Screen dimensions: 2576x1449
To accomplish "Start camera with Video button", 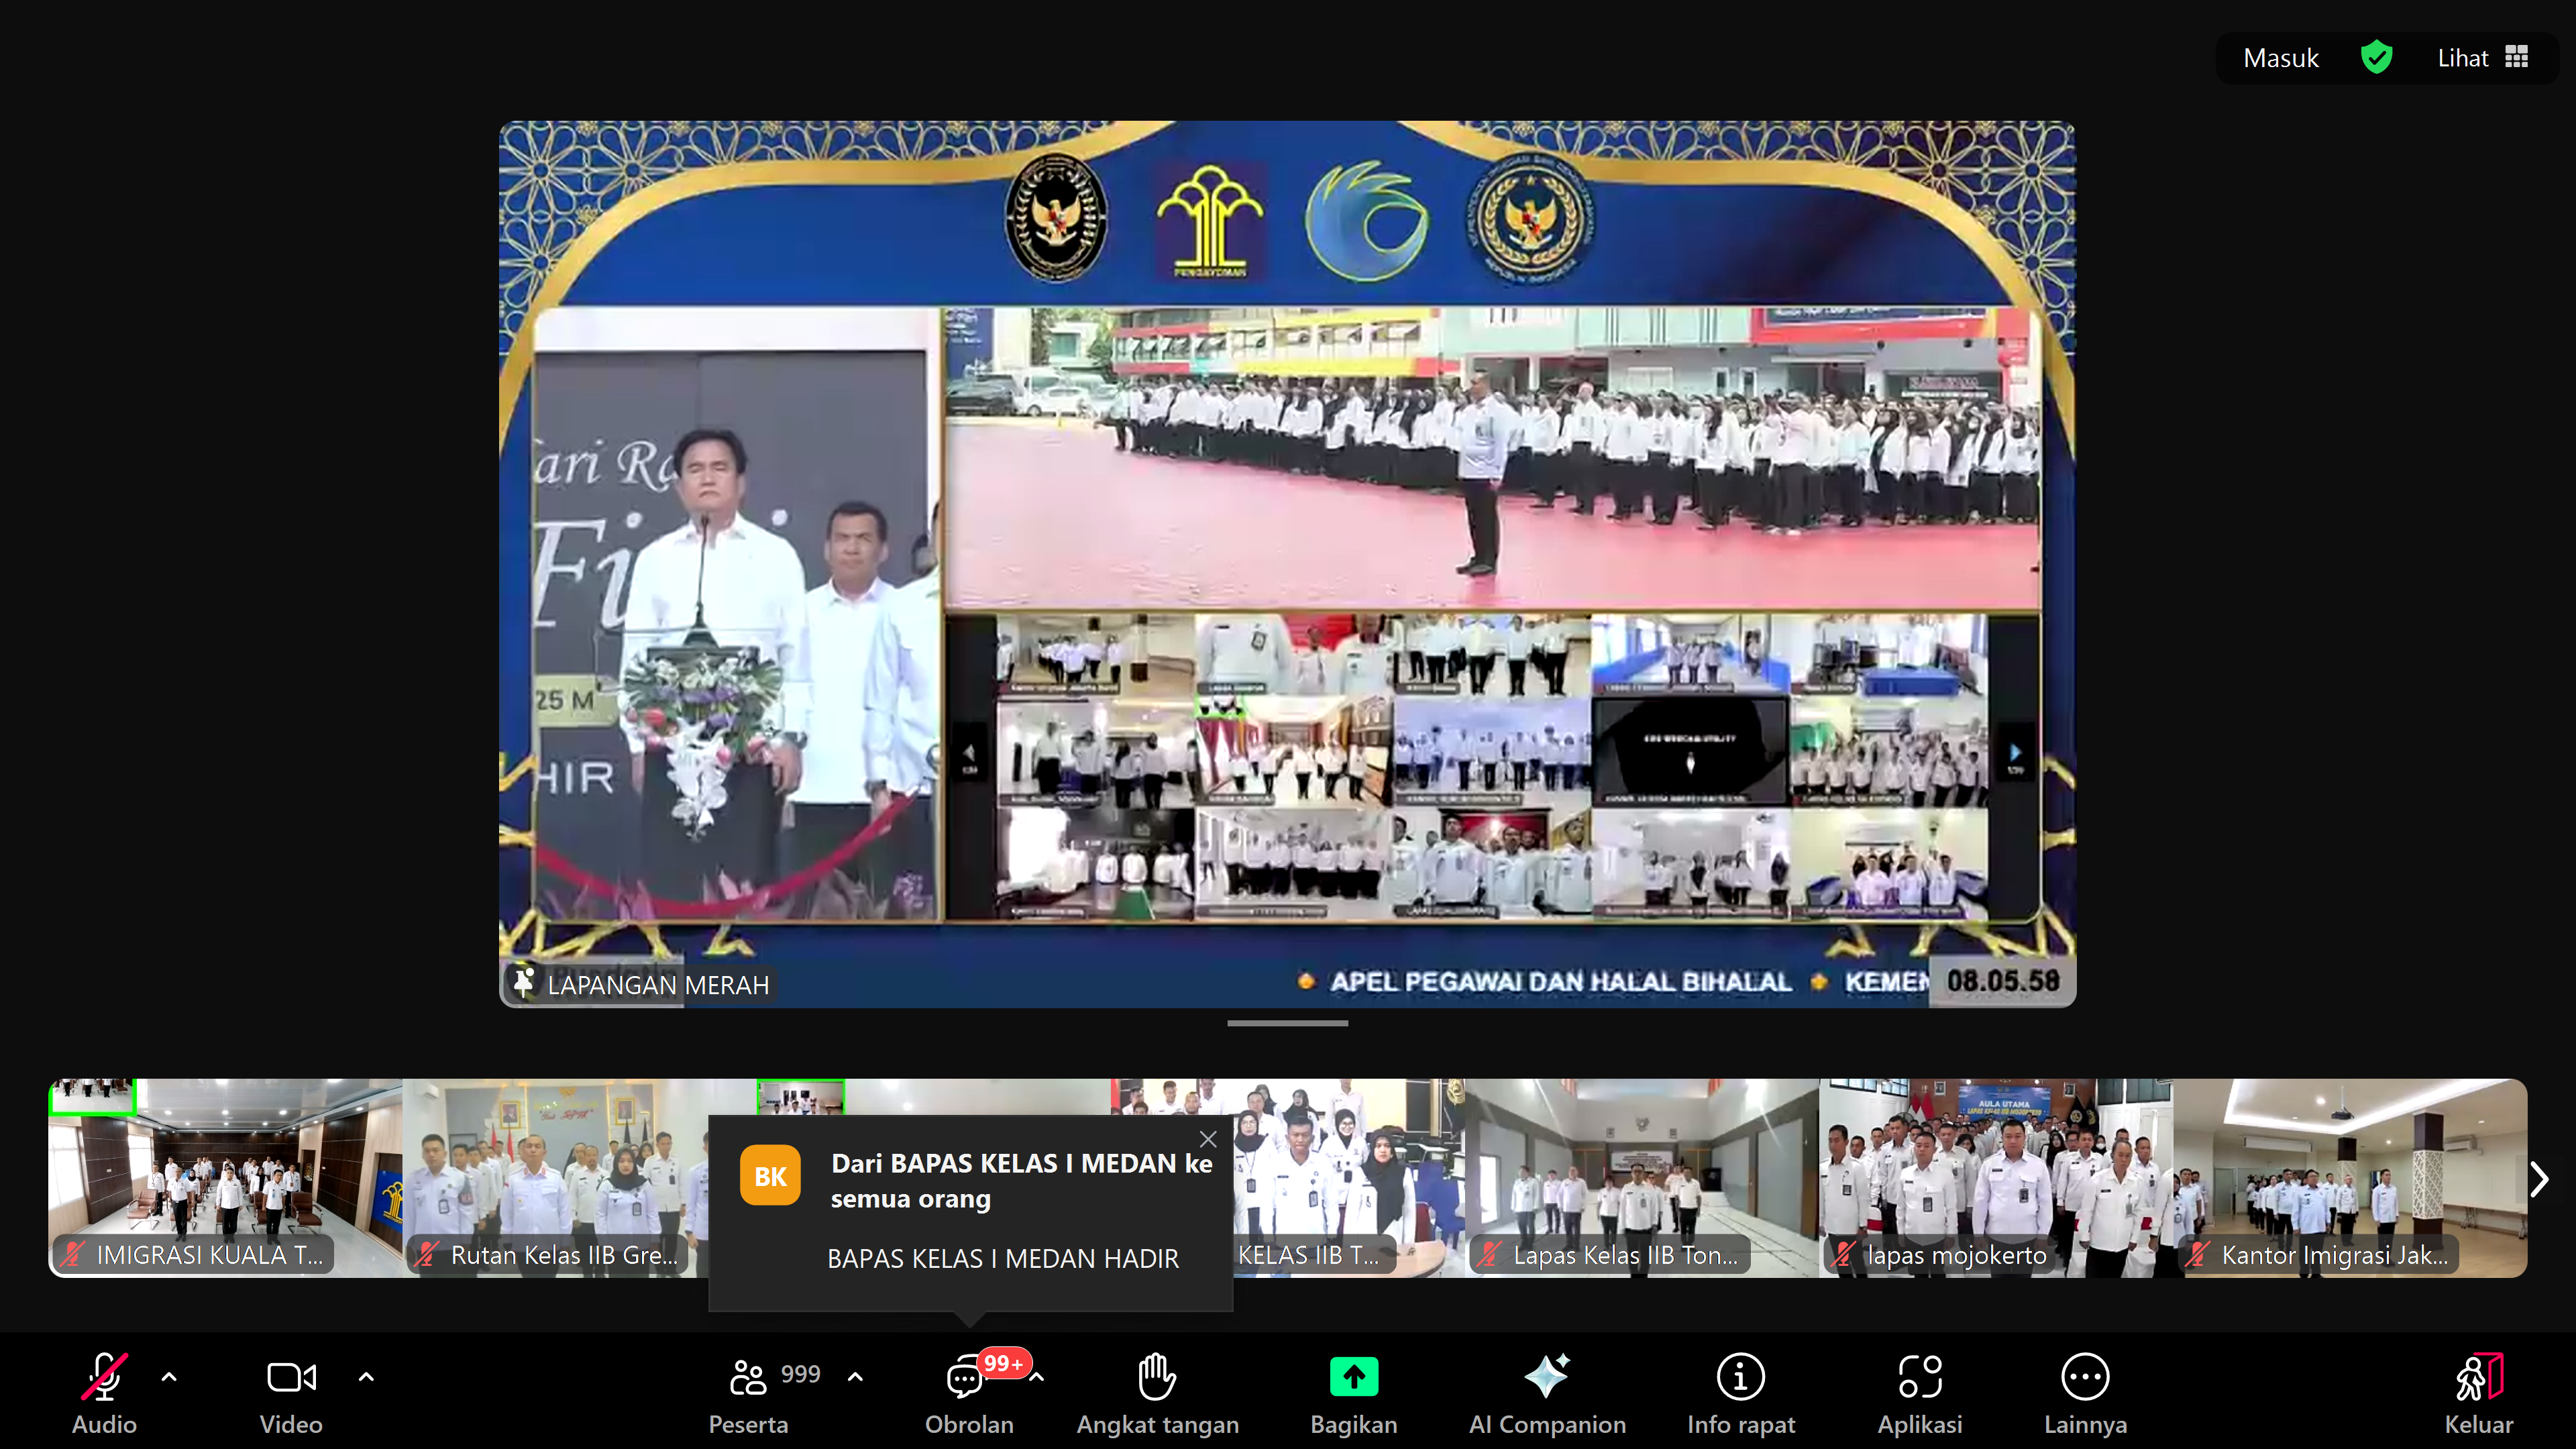I will click(291, 1394).
